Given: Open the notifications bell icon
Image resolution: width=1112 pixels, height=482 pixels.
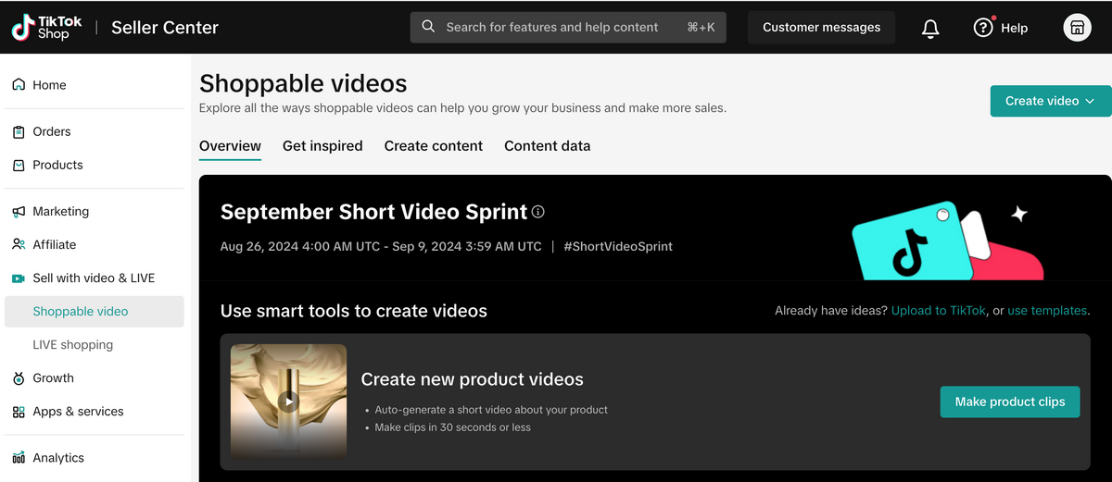Looking at the screenshot, I should click(930, 29).
